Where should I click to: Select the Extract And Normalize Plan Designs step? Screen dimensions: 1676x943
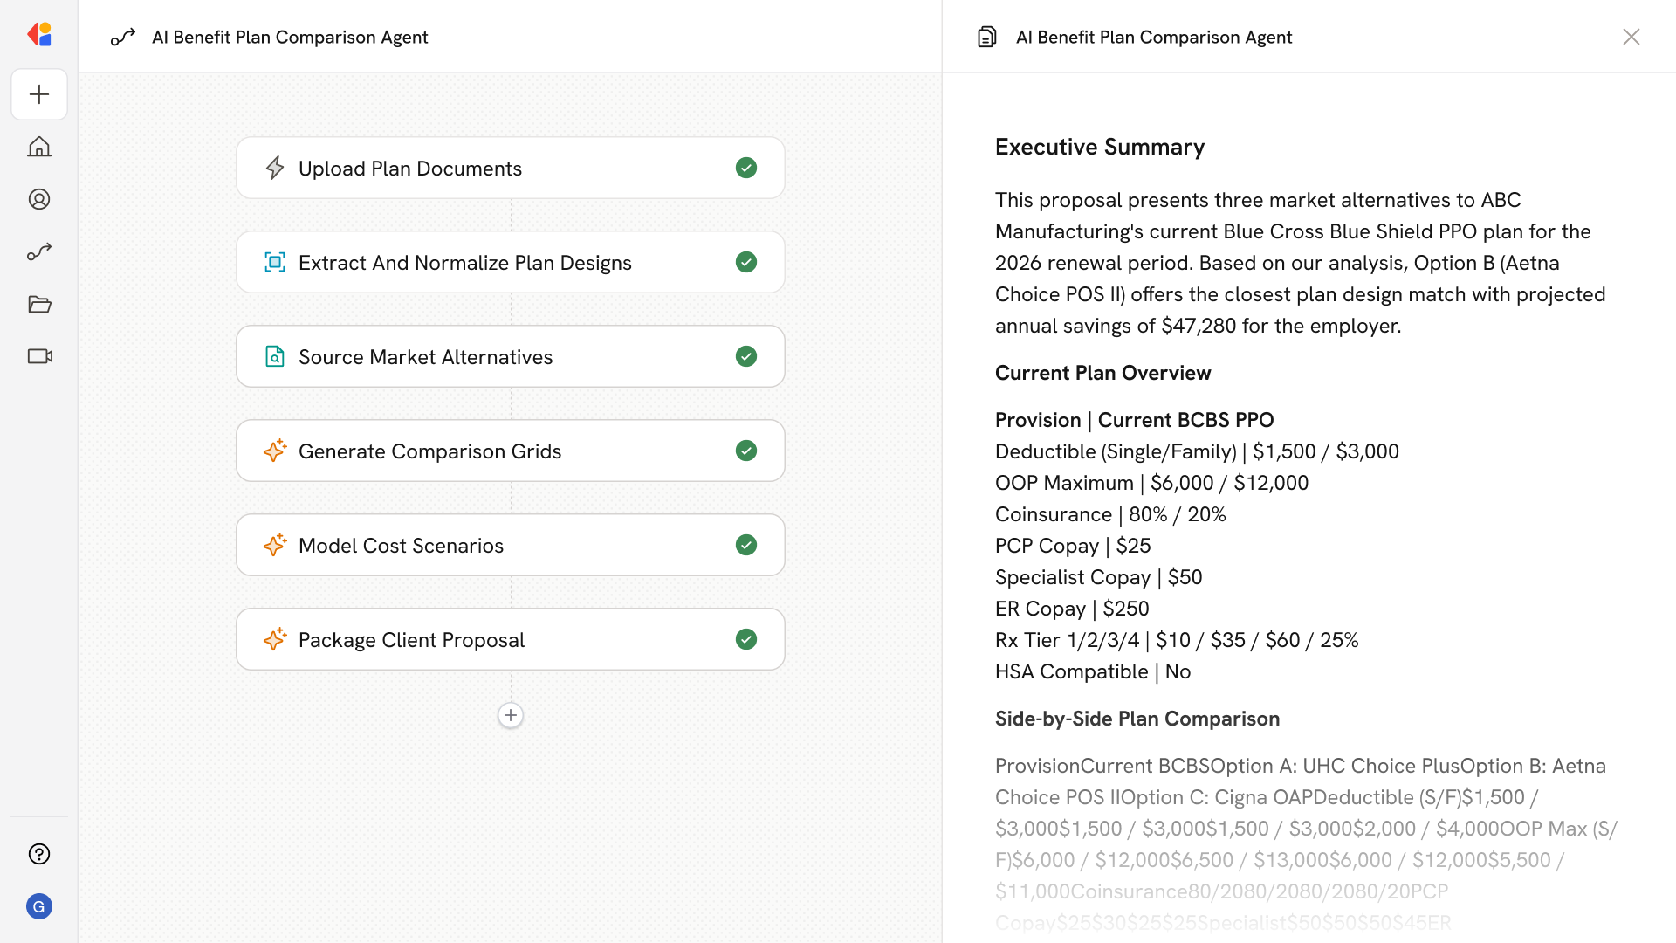pyautogui.click(x=464, y=262)
